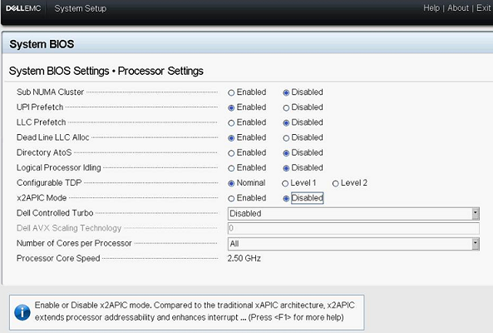Click Exit in the top bar
The width and height of the screenshot is (493, 333).
tap(483, 7)
